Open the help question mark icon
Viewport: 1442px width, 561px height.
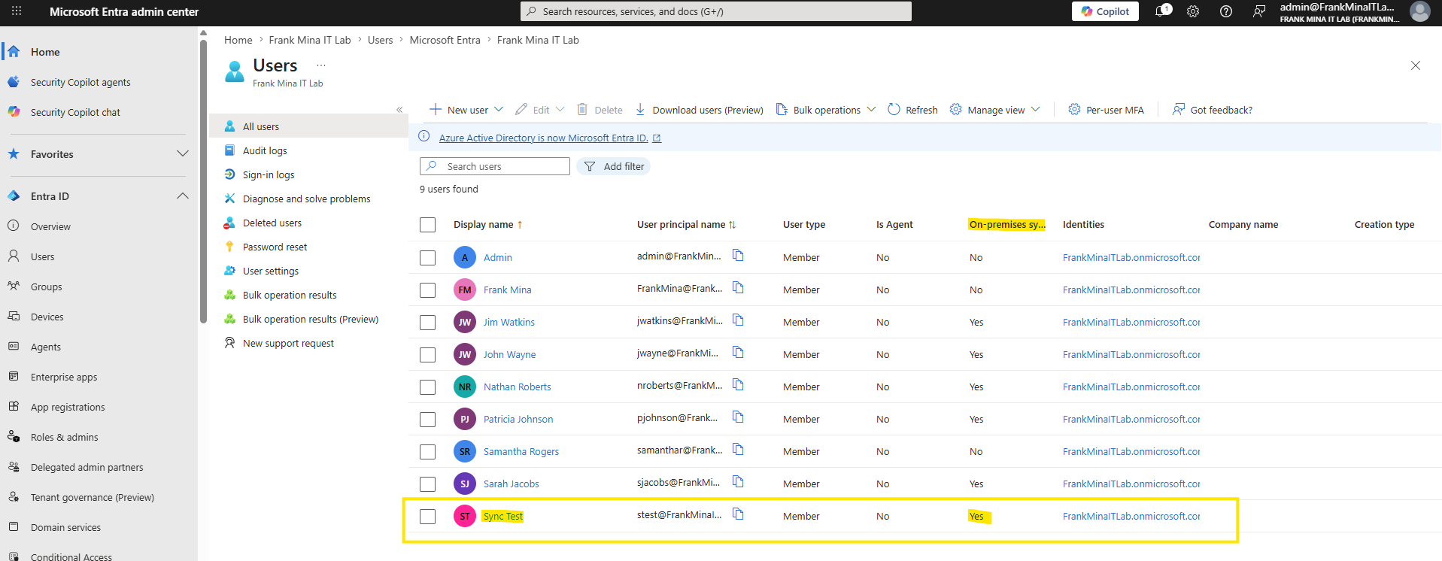click(1226, 11)
